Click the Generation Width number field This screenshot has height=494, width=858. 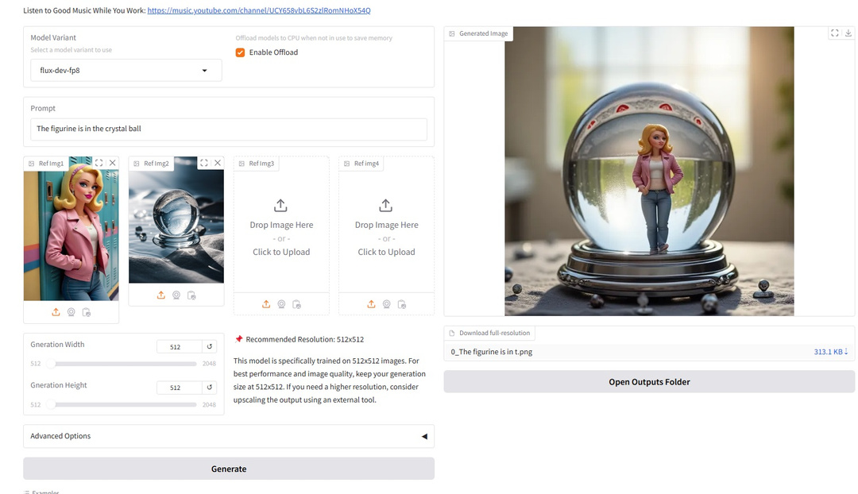179,347
